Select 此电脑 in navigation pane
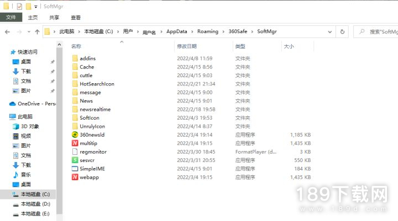 25,117
